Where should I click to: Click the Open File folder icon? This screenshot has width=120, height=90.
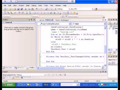pos(15,9)
